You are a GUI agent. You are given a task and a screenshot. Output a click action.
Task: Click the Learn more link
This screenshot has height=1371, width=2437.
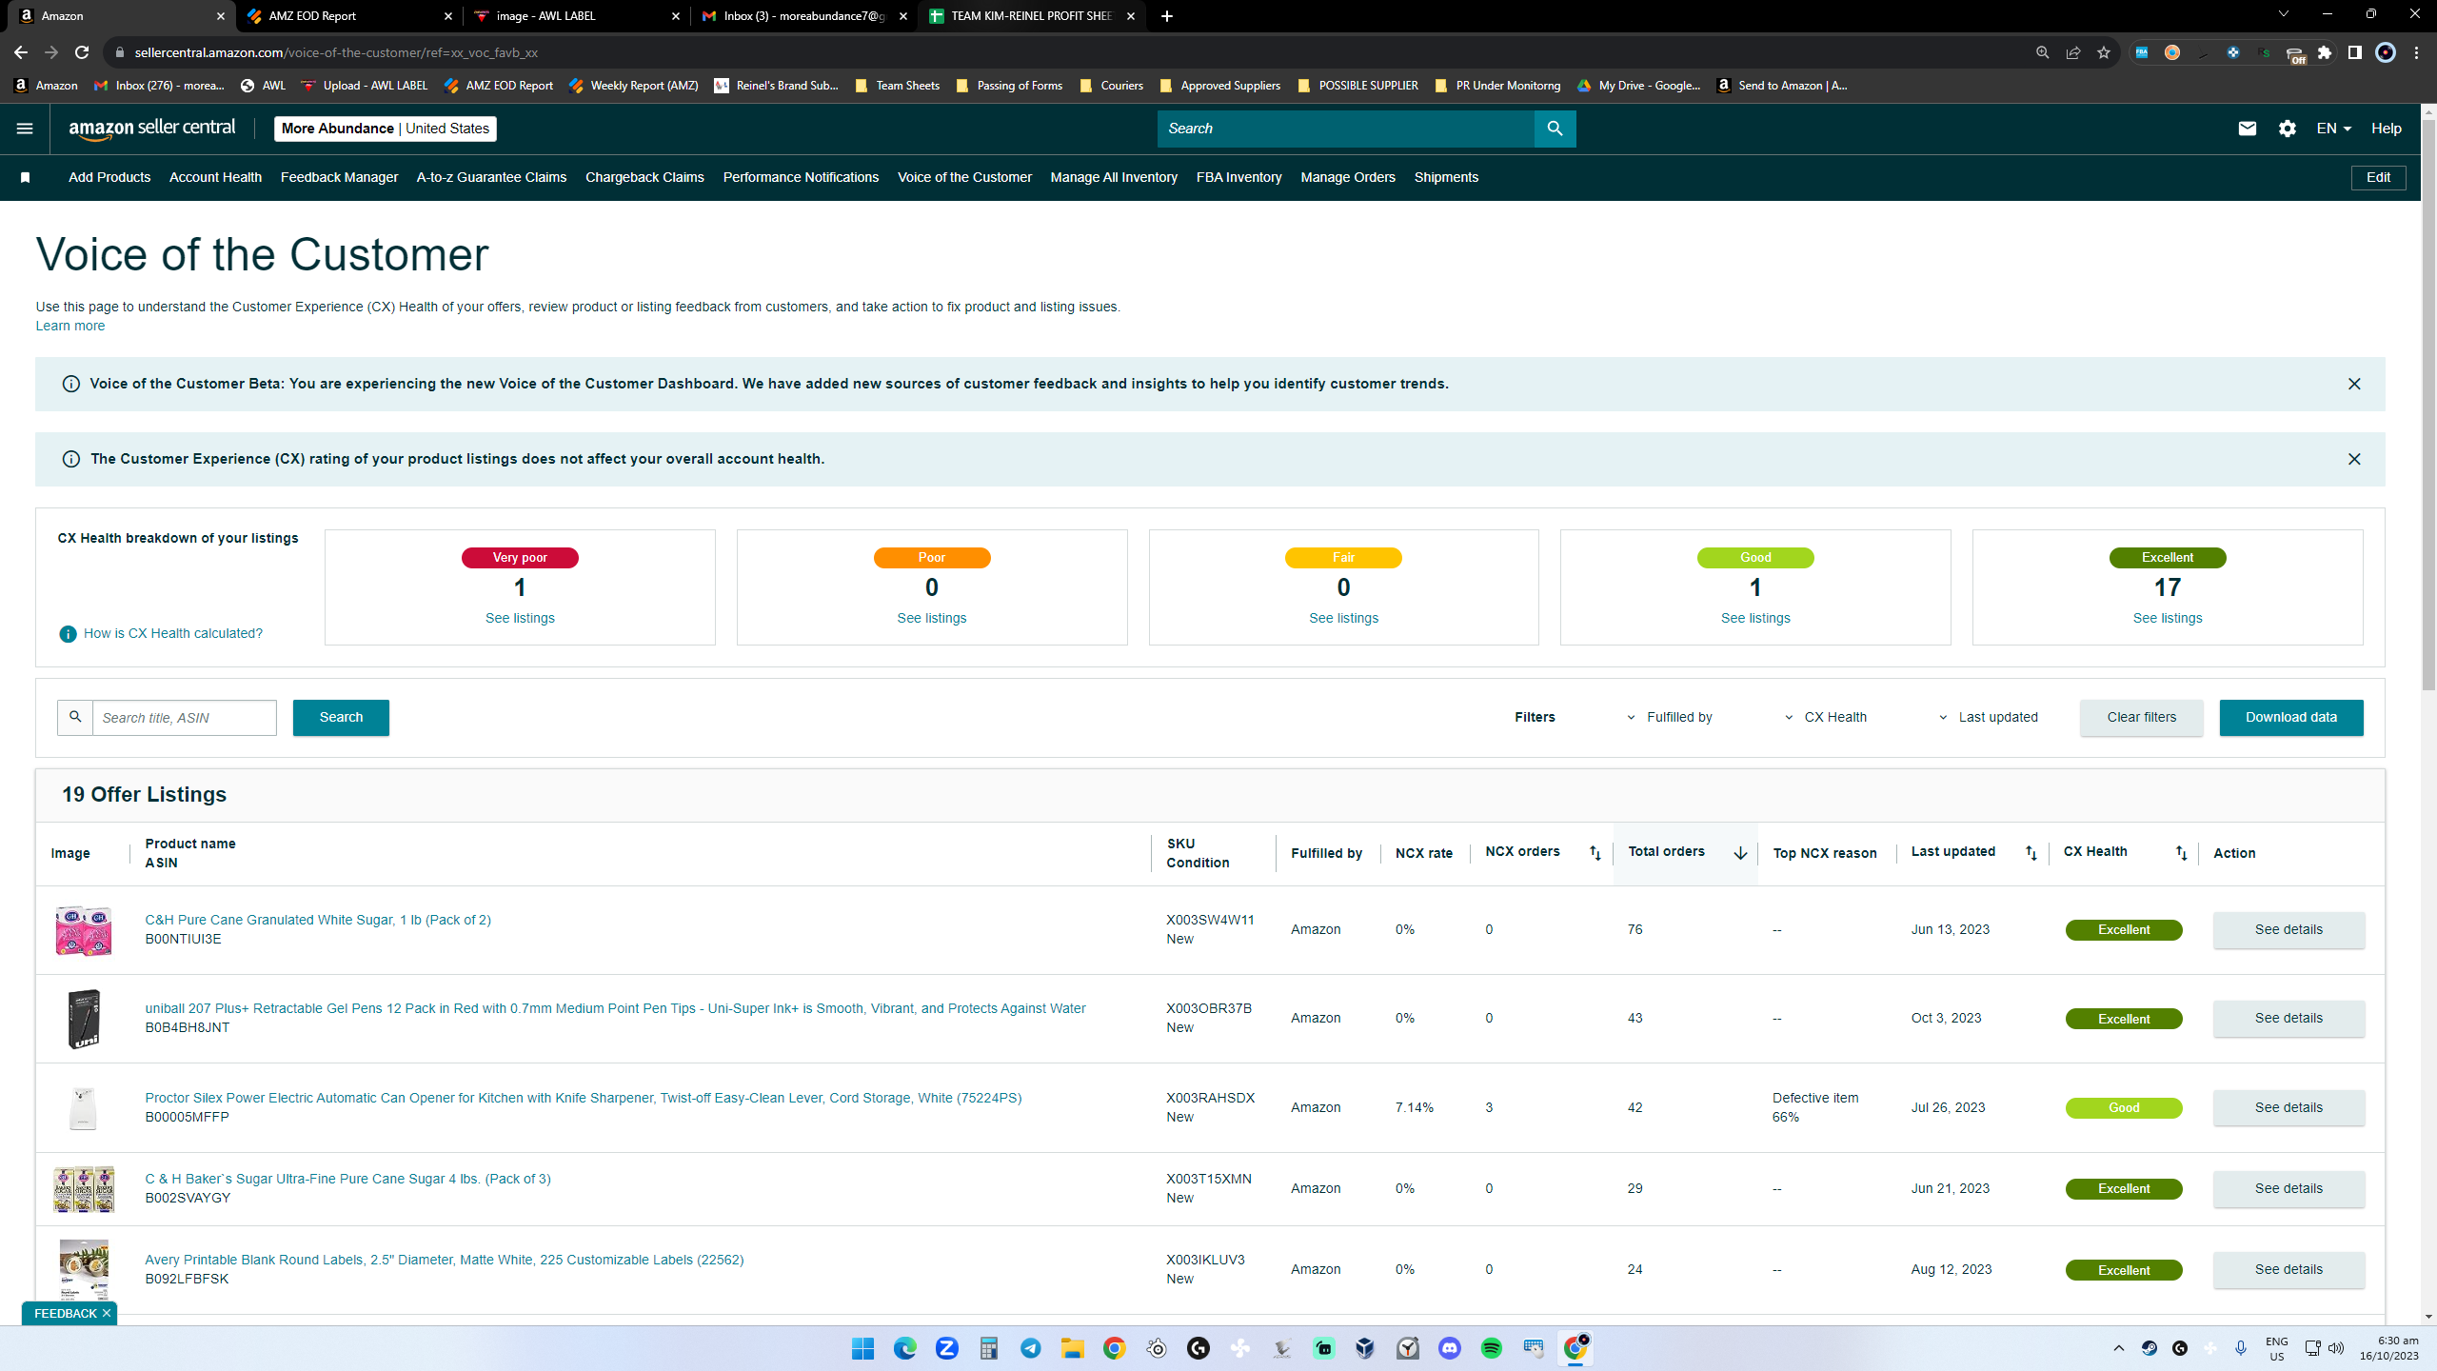[70, 327]
